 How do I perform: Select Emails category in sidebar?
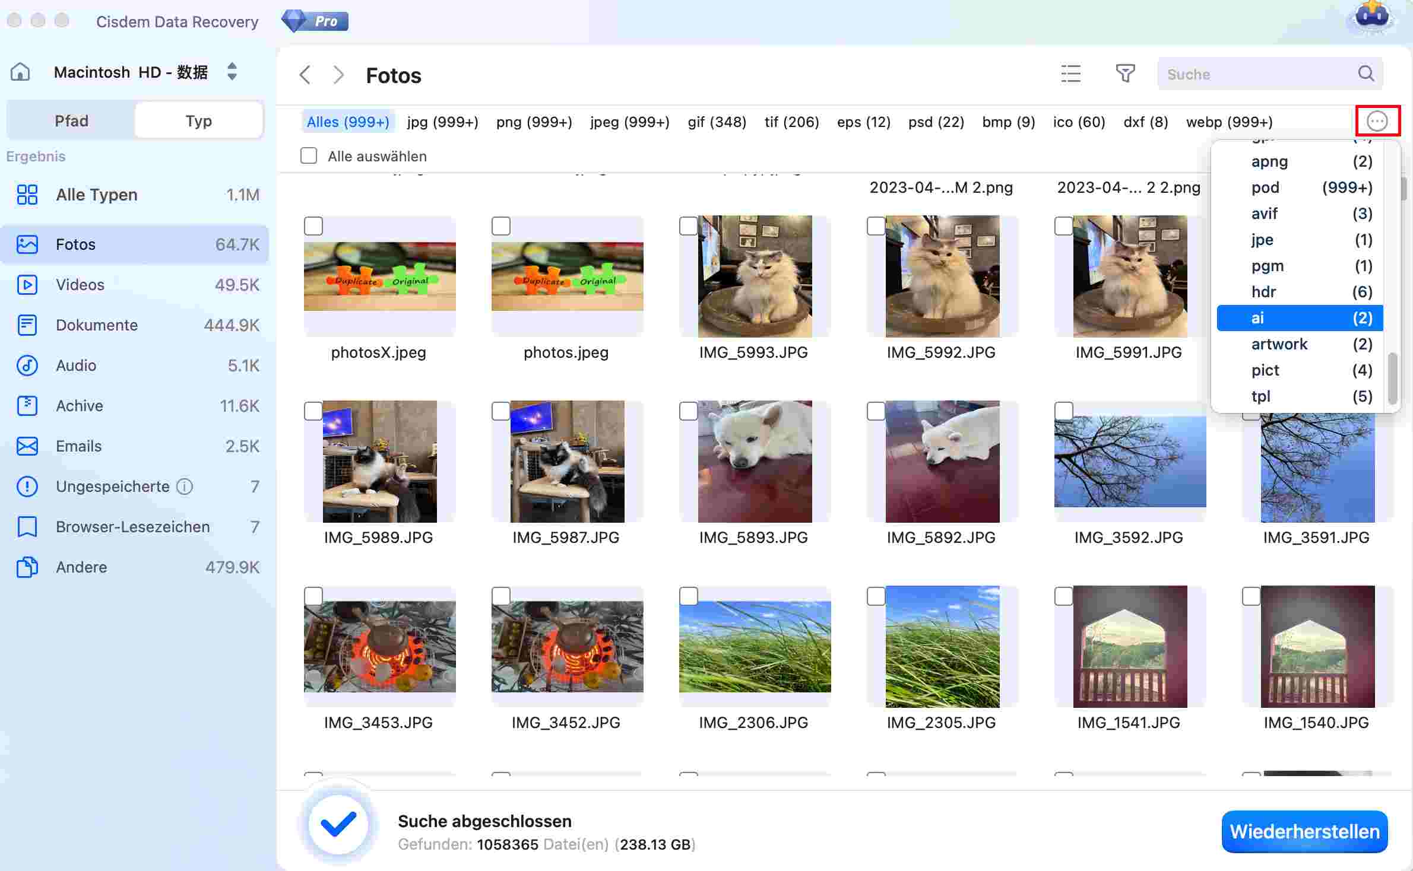(x=78, y=446)
